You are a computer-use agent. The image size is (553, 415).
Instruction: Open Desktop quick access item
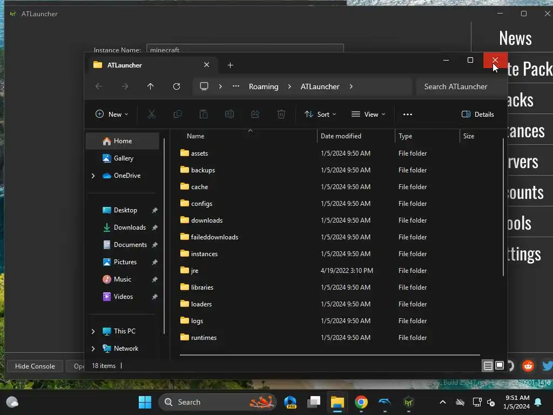tap(123, 210)
